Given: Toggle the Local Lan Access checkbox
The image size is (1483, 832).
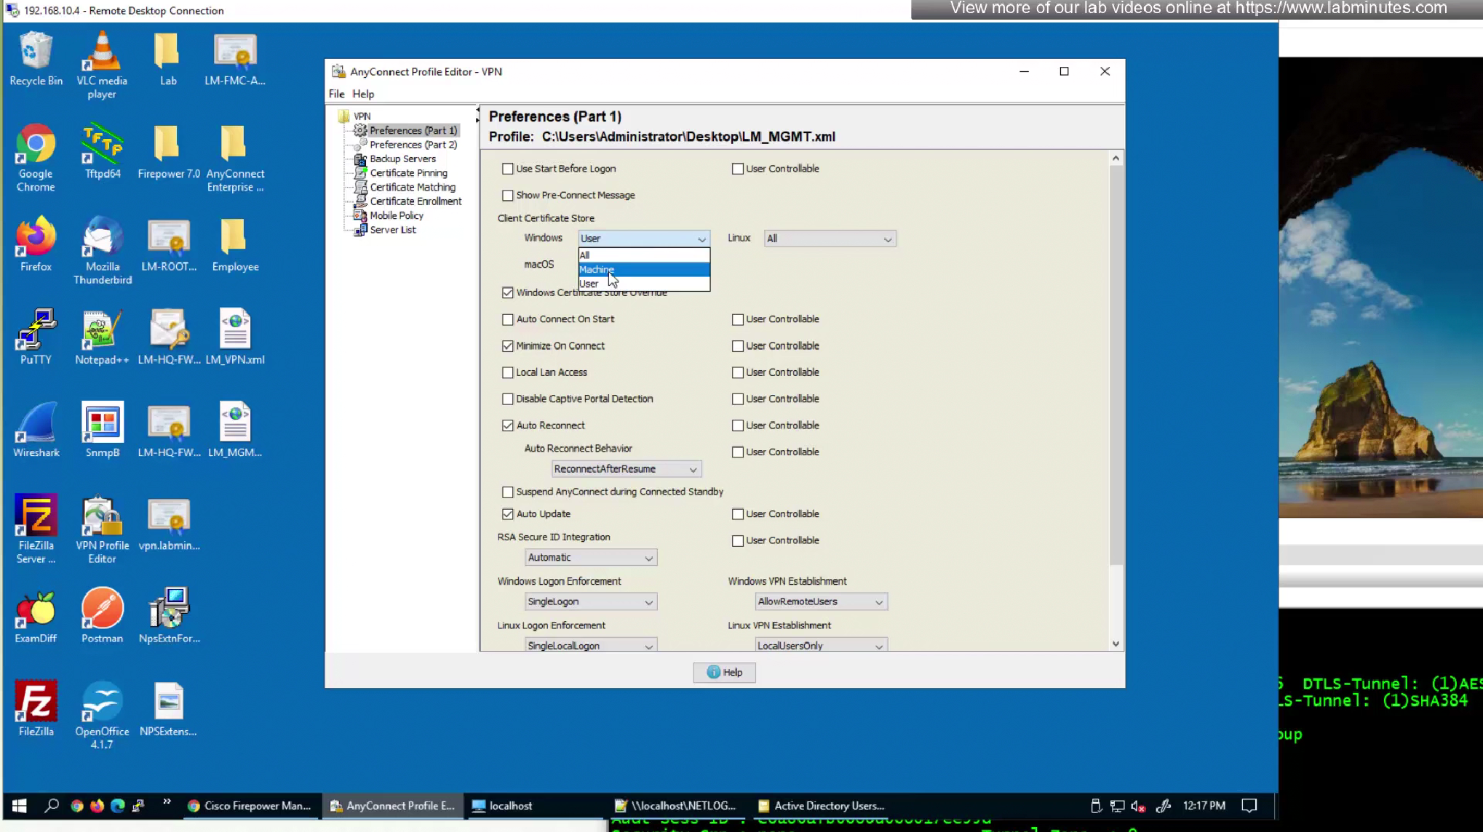Looking at the screenshot, I should coord(508,372).
